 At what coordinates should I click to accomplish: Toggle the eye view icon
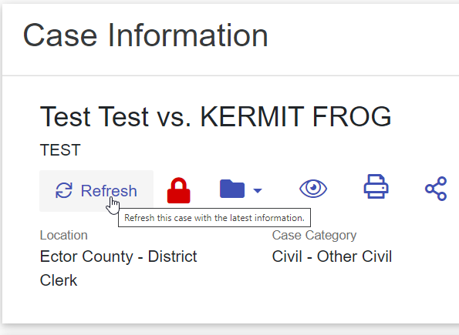point(313,189)
